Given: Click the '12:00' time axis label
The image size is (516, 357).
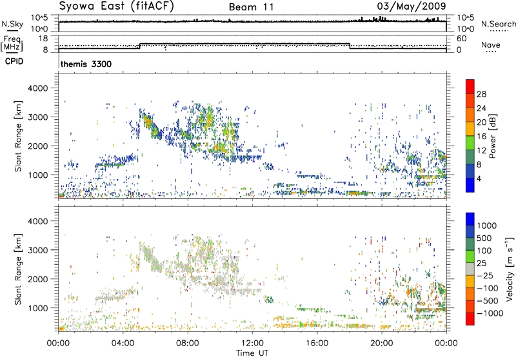Looking at the screenshot, I should [252, 343].
